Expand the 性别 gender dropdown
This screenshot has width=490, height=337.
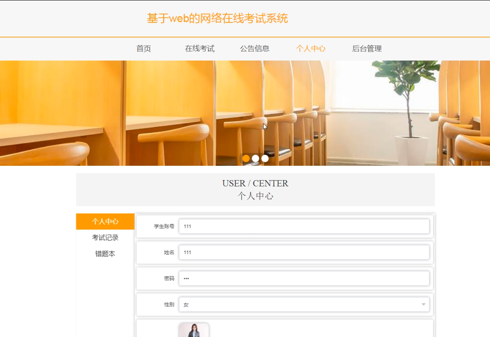[x=304, y=304]
